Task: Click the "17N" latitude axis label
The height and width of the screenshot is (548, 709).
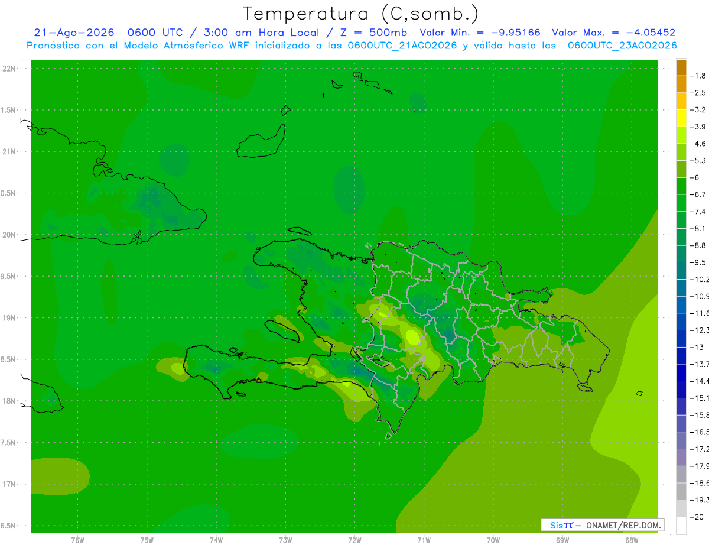Action: point(8,485)
